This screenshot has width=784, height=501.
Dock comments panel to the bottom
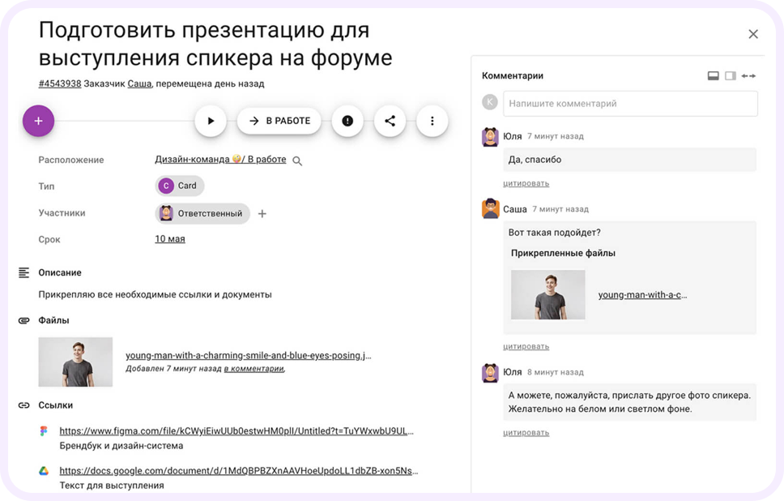pyautogui.click(x=713, y=76)
